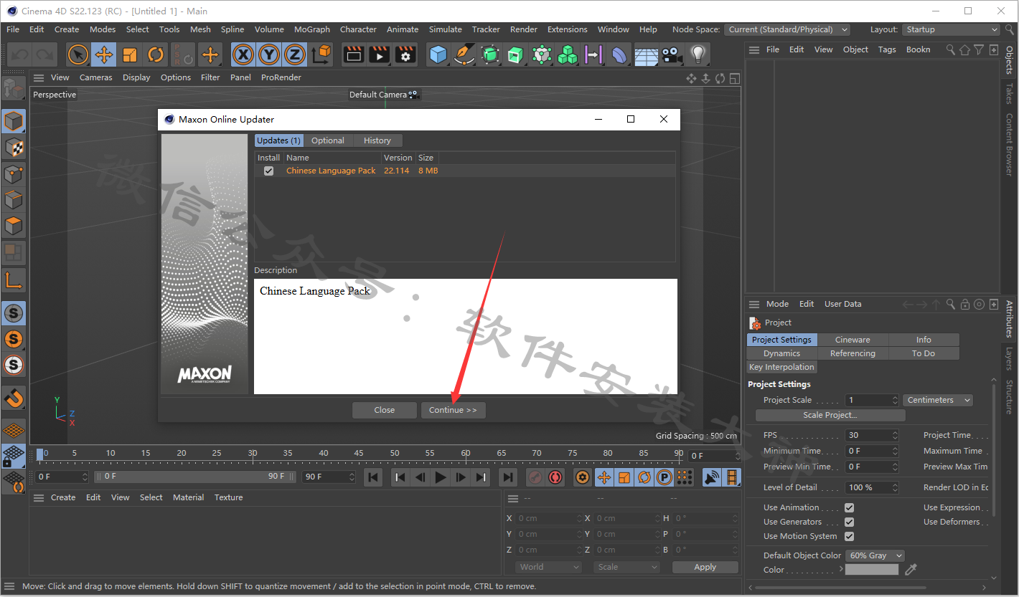Open the 60% Gray default color dropdown
The height and width of the screenshot is (597, 1019).
click(875, 555)
